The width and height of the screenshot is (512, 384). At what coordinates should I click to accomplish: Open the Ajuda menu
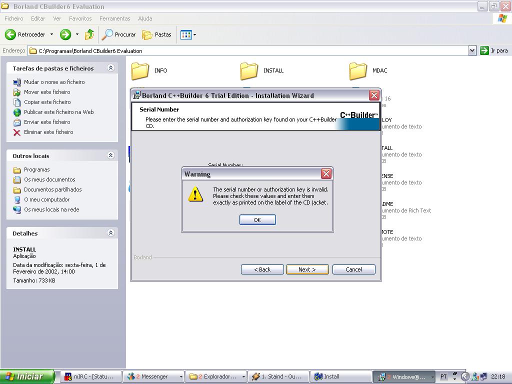click(145, 18)
